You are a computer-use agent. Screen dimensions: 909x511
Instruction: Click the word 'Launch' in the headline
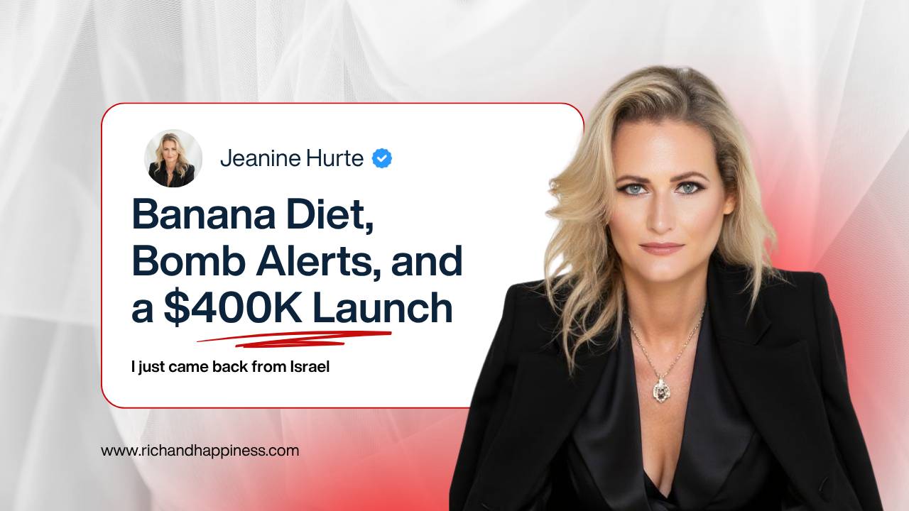click(382, 308)
